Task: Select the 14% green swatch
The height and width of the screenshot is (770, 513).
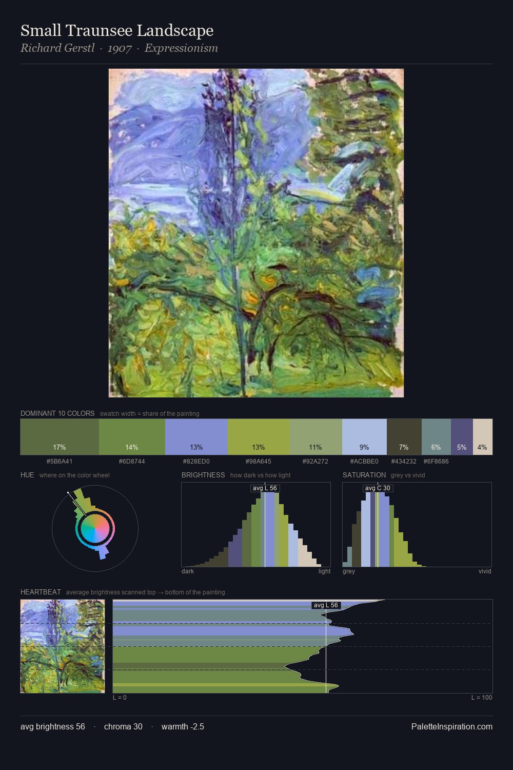Action: click(132, 437)
